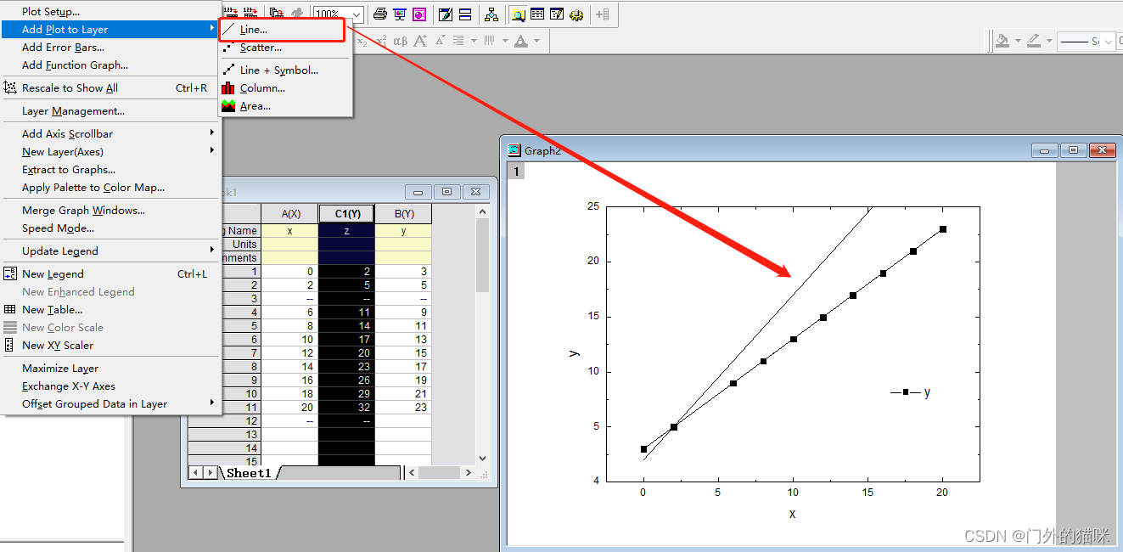The image size is (1123, 552).
Task: Click the Slide Show of Graphs icon
Action: click(400, 14)
